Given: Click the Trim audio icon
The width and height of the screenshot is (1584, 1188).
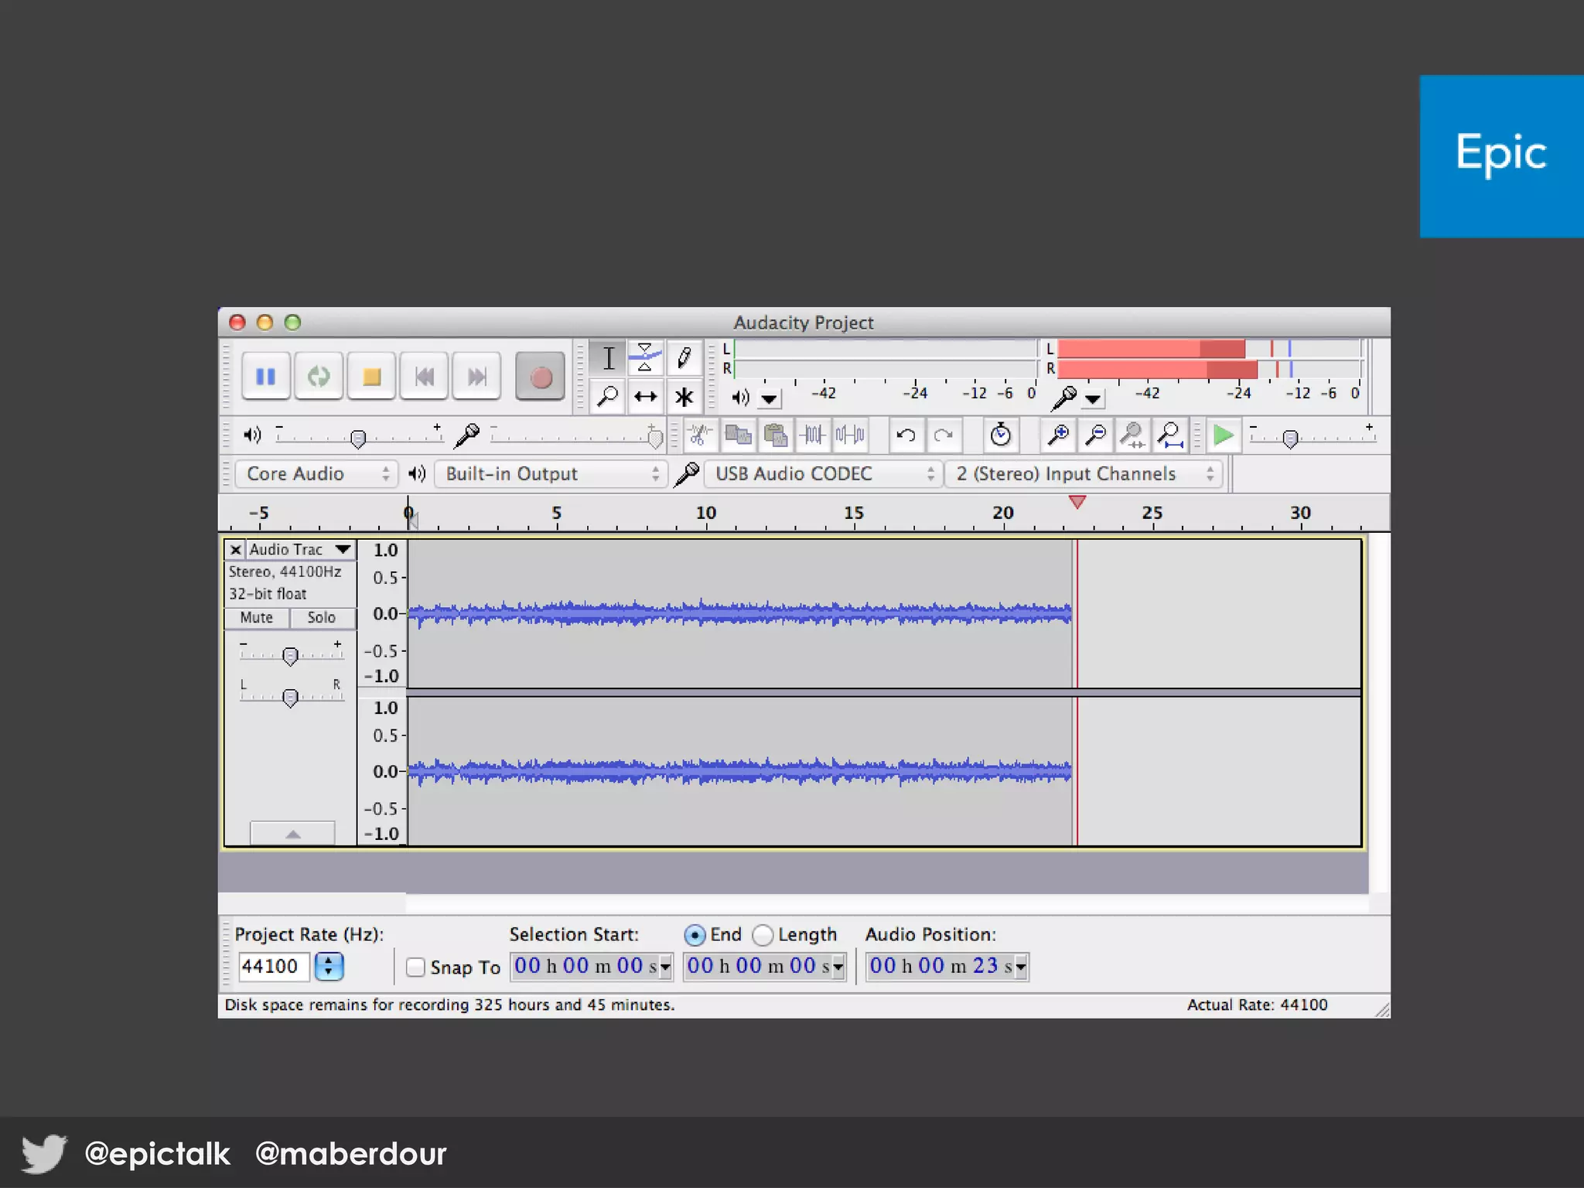Looking at the screenshot, I should click(x=812, y=435).
